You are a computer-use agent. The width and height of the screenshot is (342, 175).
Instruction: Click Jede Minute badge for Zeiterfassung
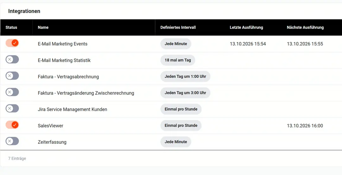[176, 142]
